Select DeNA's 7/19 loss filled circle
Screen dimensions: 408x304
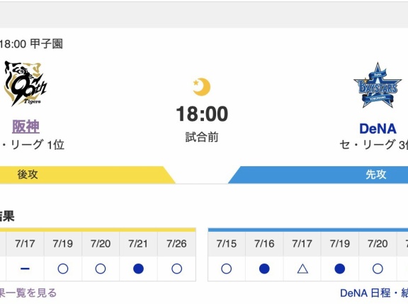[x=339, y=269]
